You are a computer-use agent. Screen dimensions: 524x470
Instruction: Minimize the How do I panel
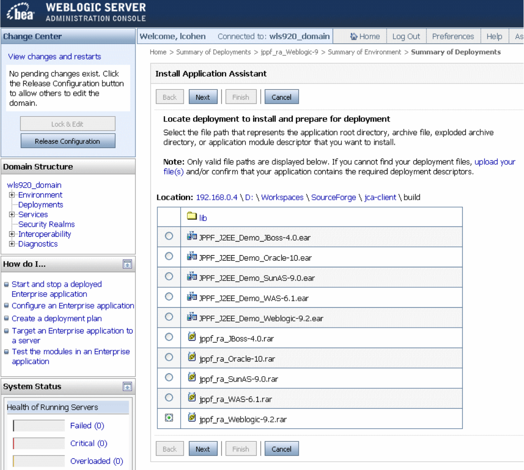(127, 264)
